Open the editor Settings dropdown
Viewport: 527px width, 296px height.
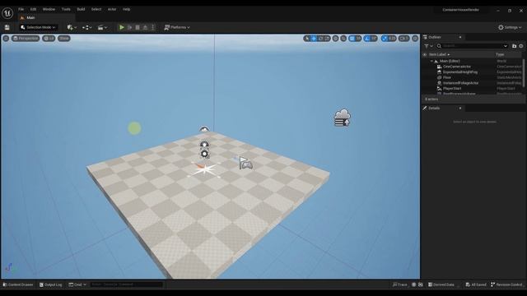(510, 27)
